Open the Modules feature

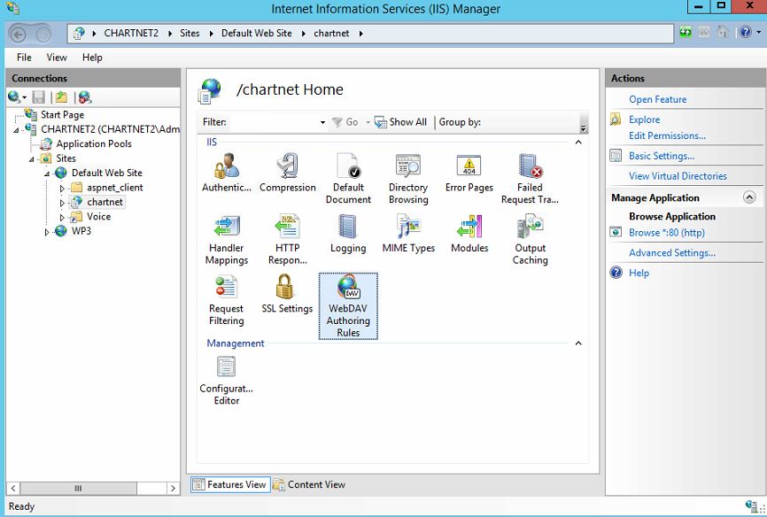point(469,234)
